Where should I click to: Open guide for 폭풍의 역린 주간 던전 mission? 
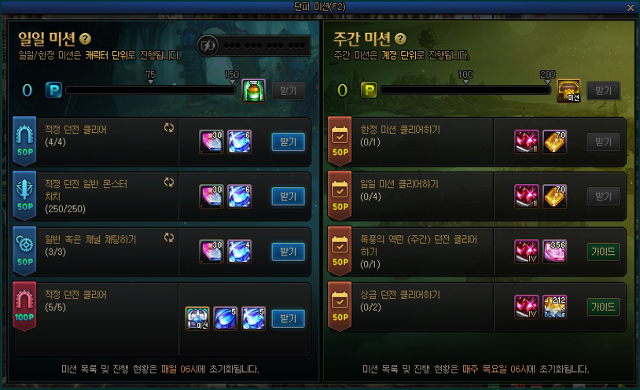(603, 252)
